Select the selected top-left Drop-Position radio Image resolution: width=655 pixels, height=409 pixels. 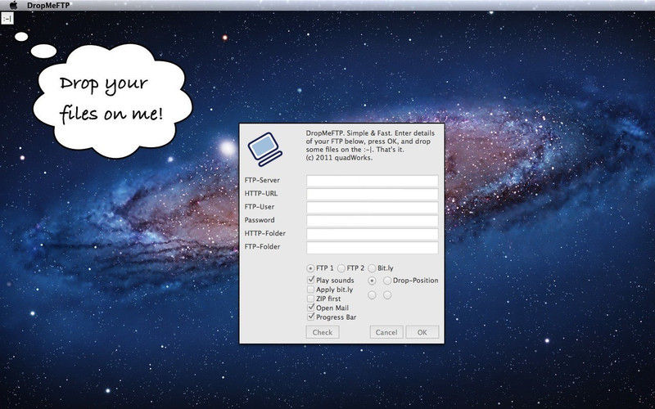click(x=372, y=281)
